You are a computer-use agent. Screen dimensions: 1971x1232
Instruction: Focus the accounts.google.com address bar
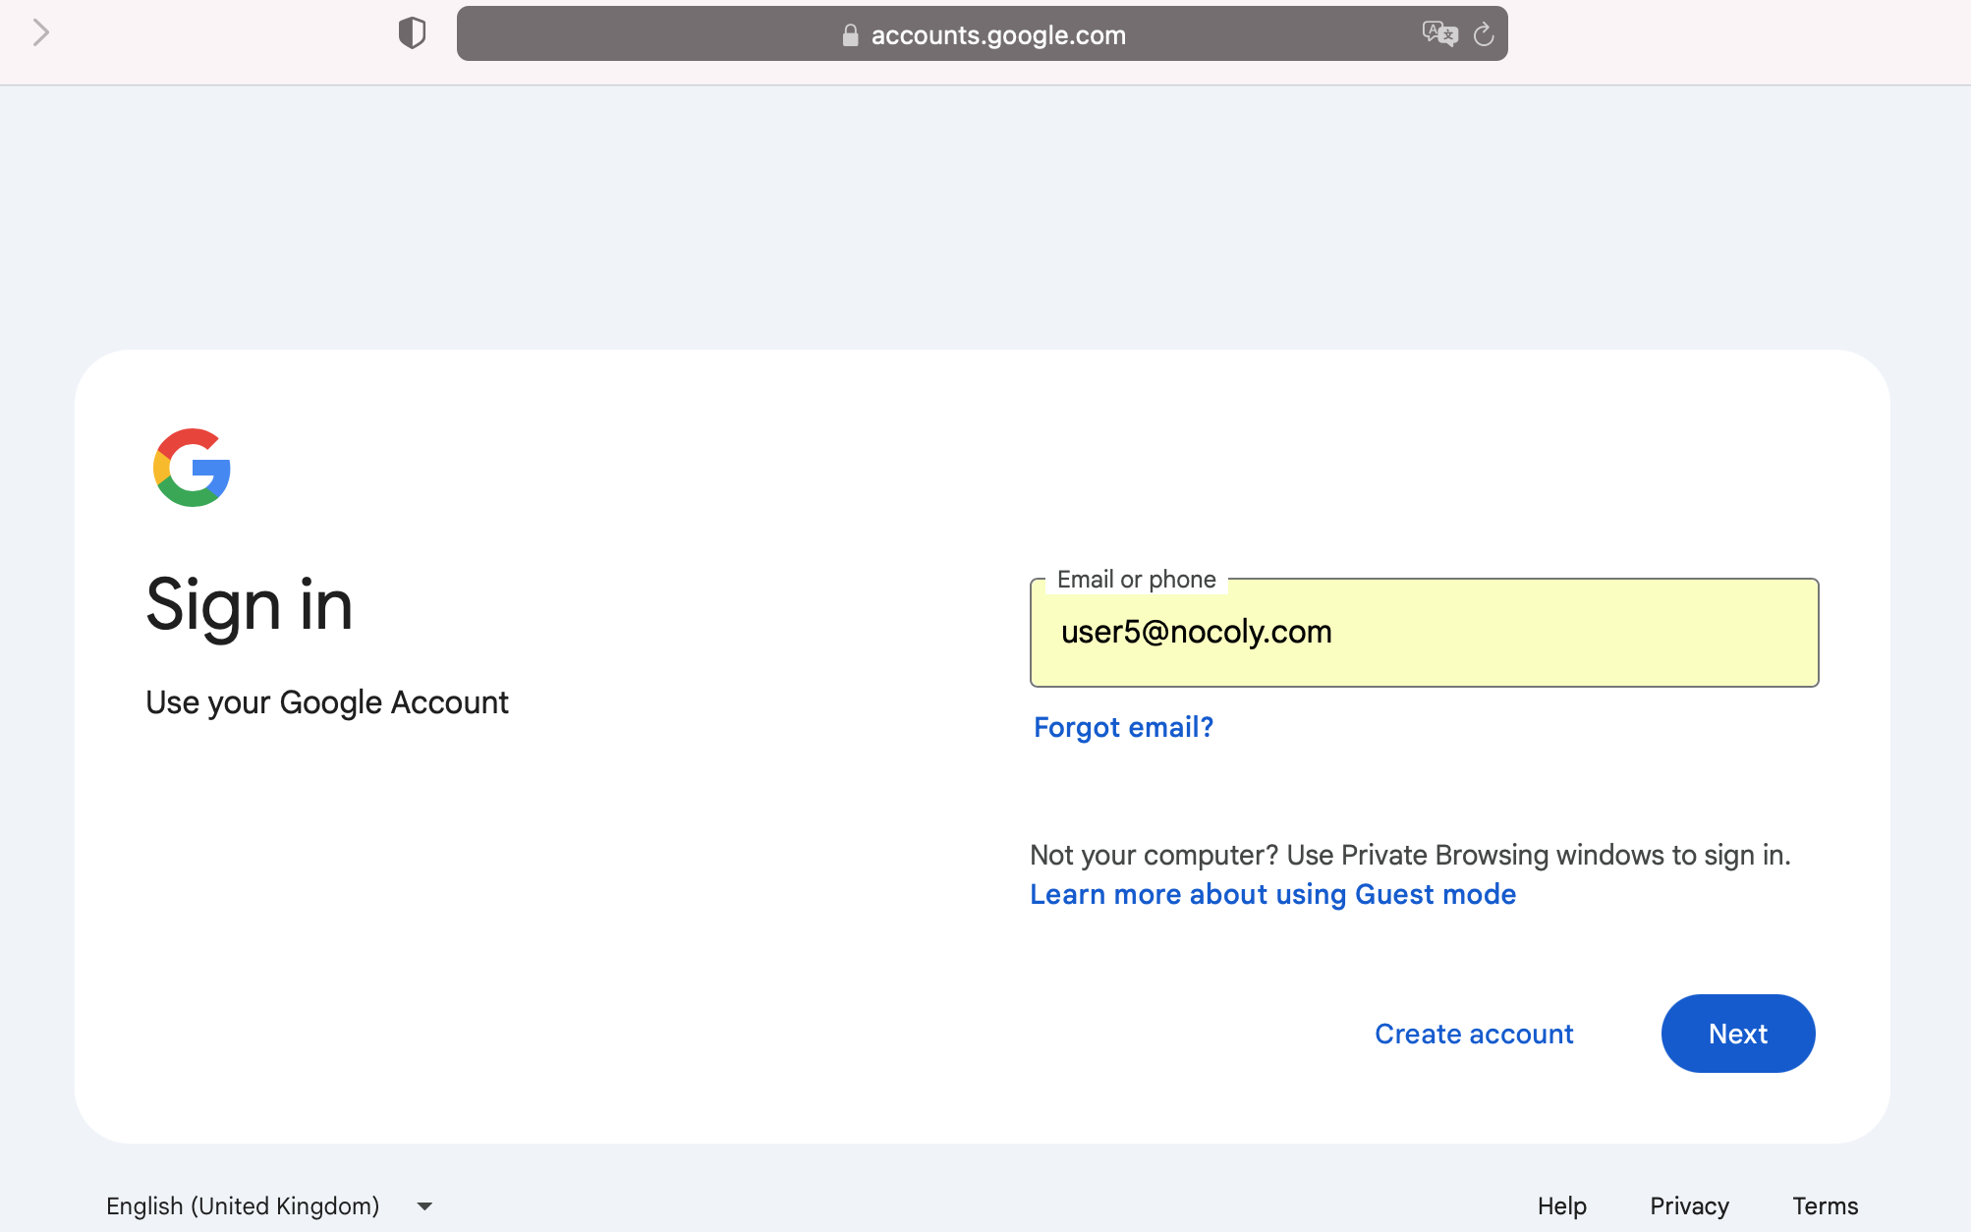coord(982,34)
